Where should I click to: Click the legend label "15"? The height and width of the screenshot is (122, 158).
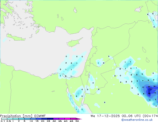[37, 121]
